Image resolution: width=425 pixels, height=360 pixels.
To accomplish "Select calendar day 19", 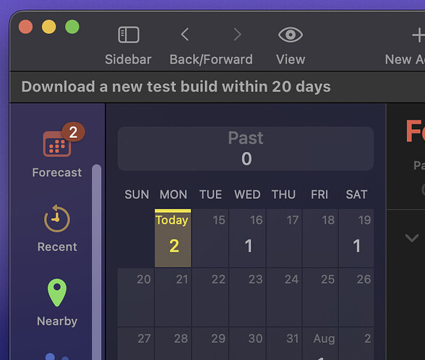I will [x=356, y=238].
